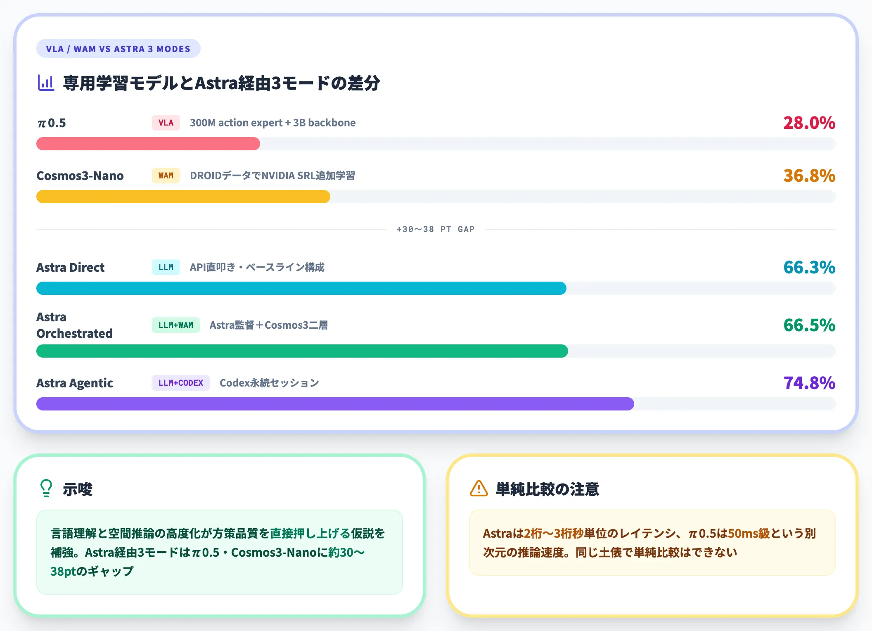This screenshot has height=631, width=872.
Task: Select the VLA / WAM VS ASTRA 3 MODES pill
Action: pyautogui.click(x=118, y=49)
